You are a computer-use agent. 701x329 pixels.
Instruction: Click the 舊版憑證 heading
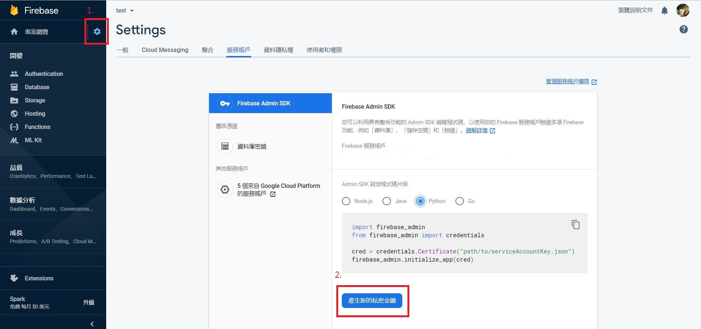point(226,126)
